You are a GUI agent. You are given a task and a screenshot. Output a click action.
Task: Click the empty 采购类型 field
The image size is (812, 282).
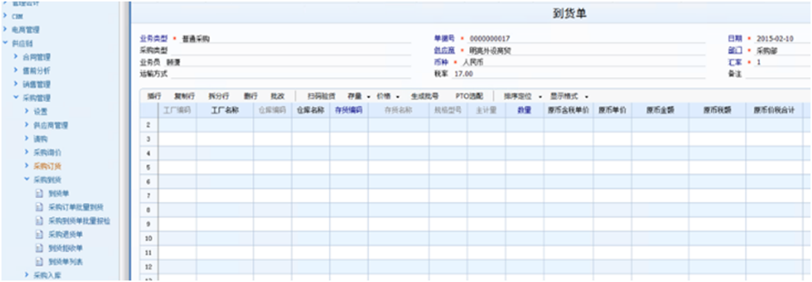(291, 50)
